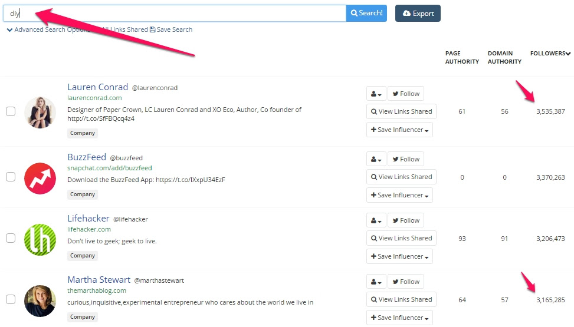Open the person dropdown for Martha Stewart

pos(376,282)
